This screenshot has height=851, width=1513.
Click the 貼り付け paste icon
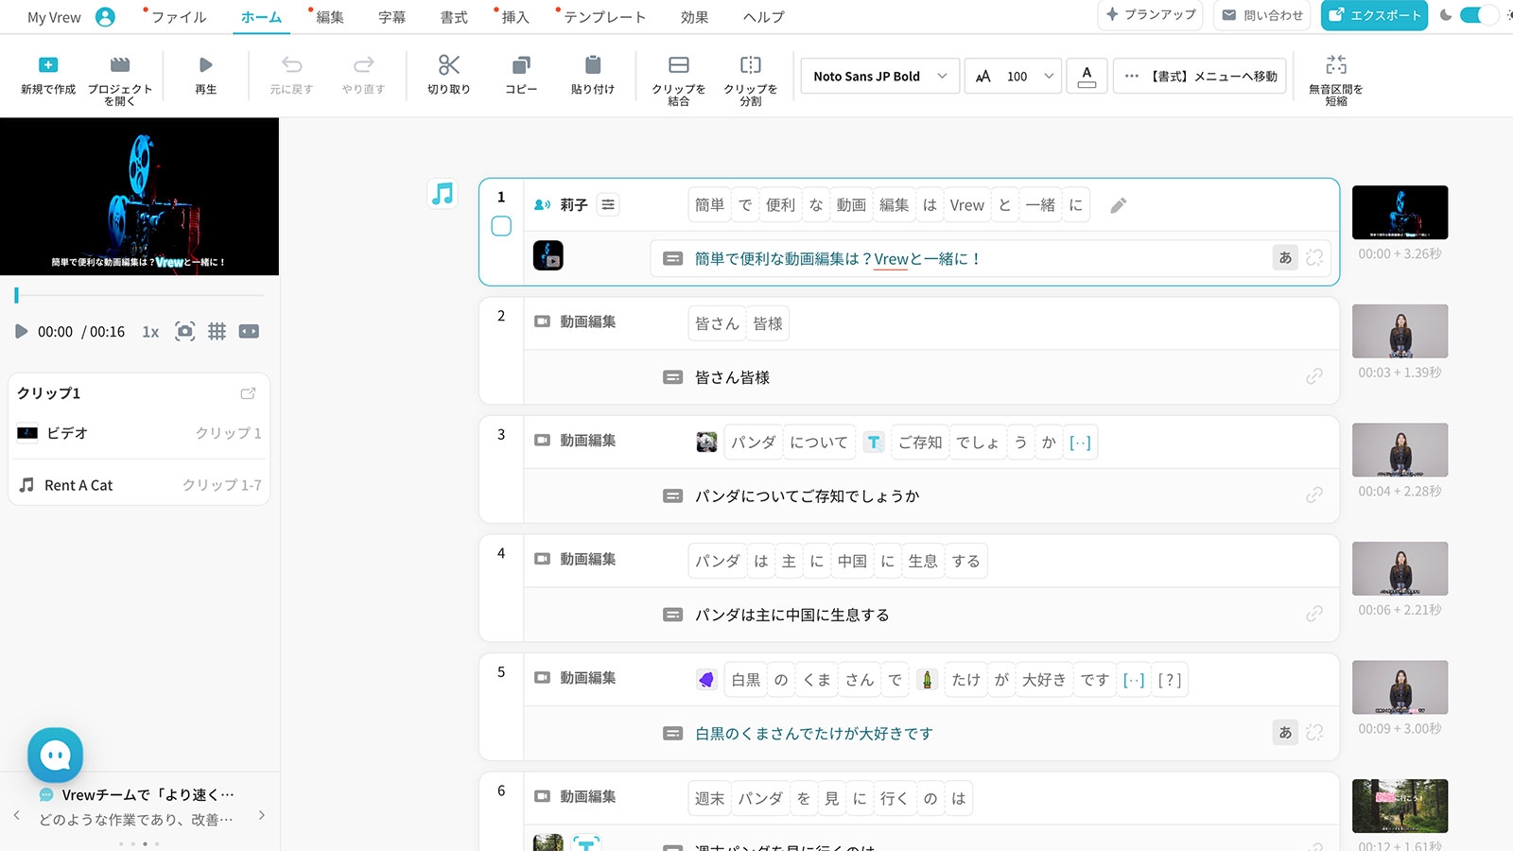point(593,65)
